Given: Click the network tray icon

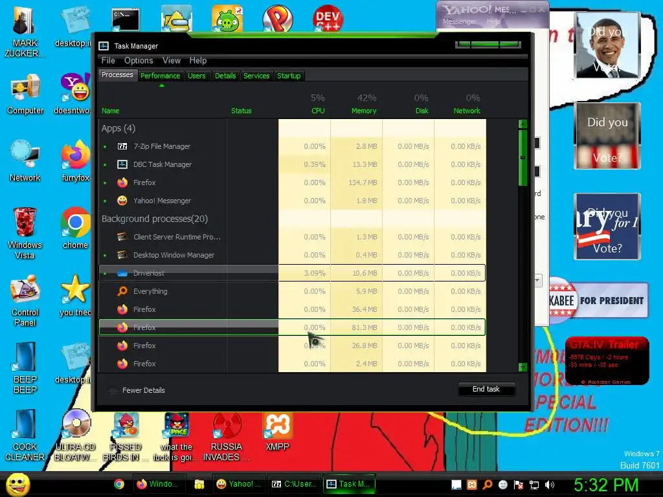Looking at the screenshot, I should tap(534, 485).
